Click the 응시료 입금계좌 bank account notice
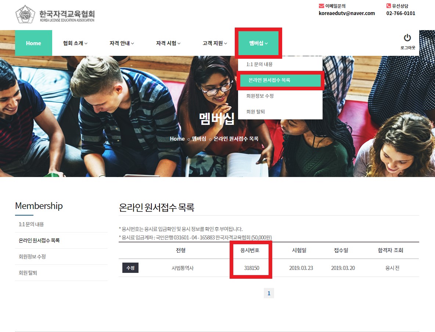This screenshot has width=435, height=332. tap(195, 237)
